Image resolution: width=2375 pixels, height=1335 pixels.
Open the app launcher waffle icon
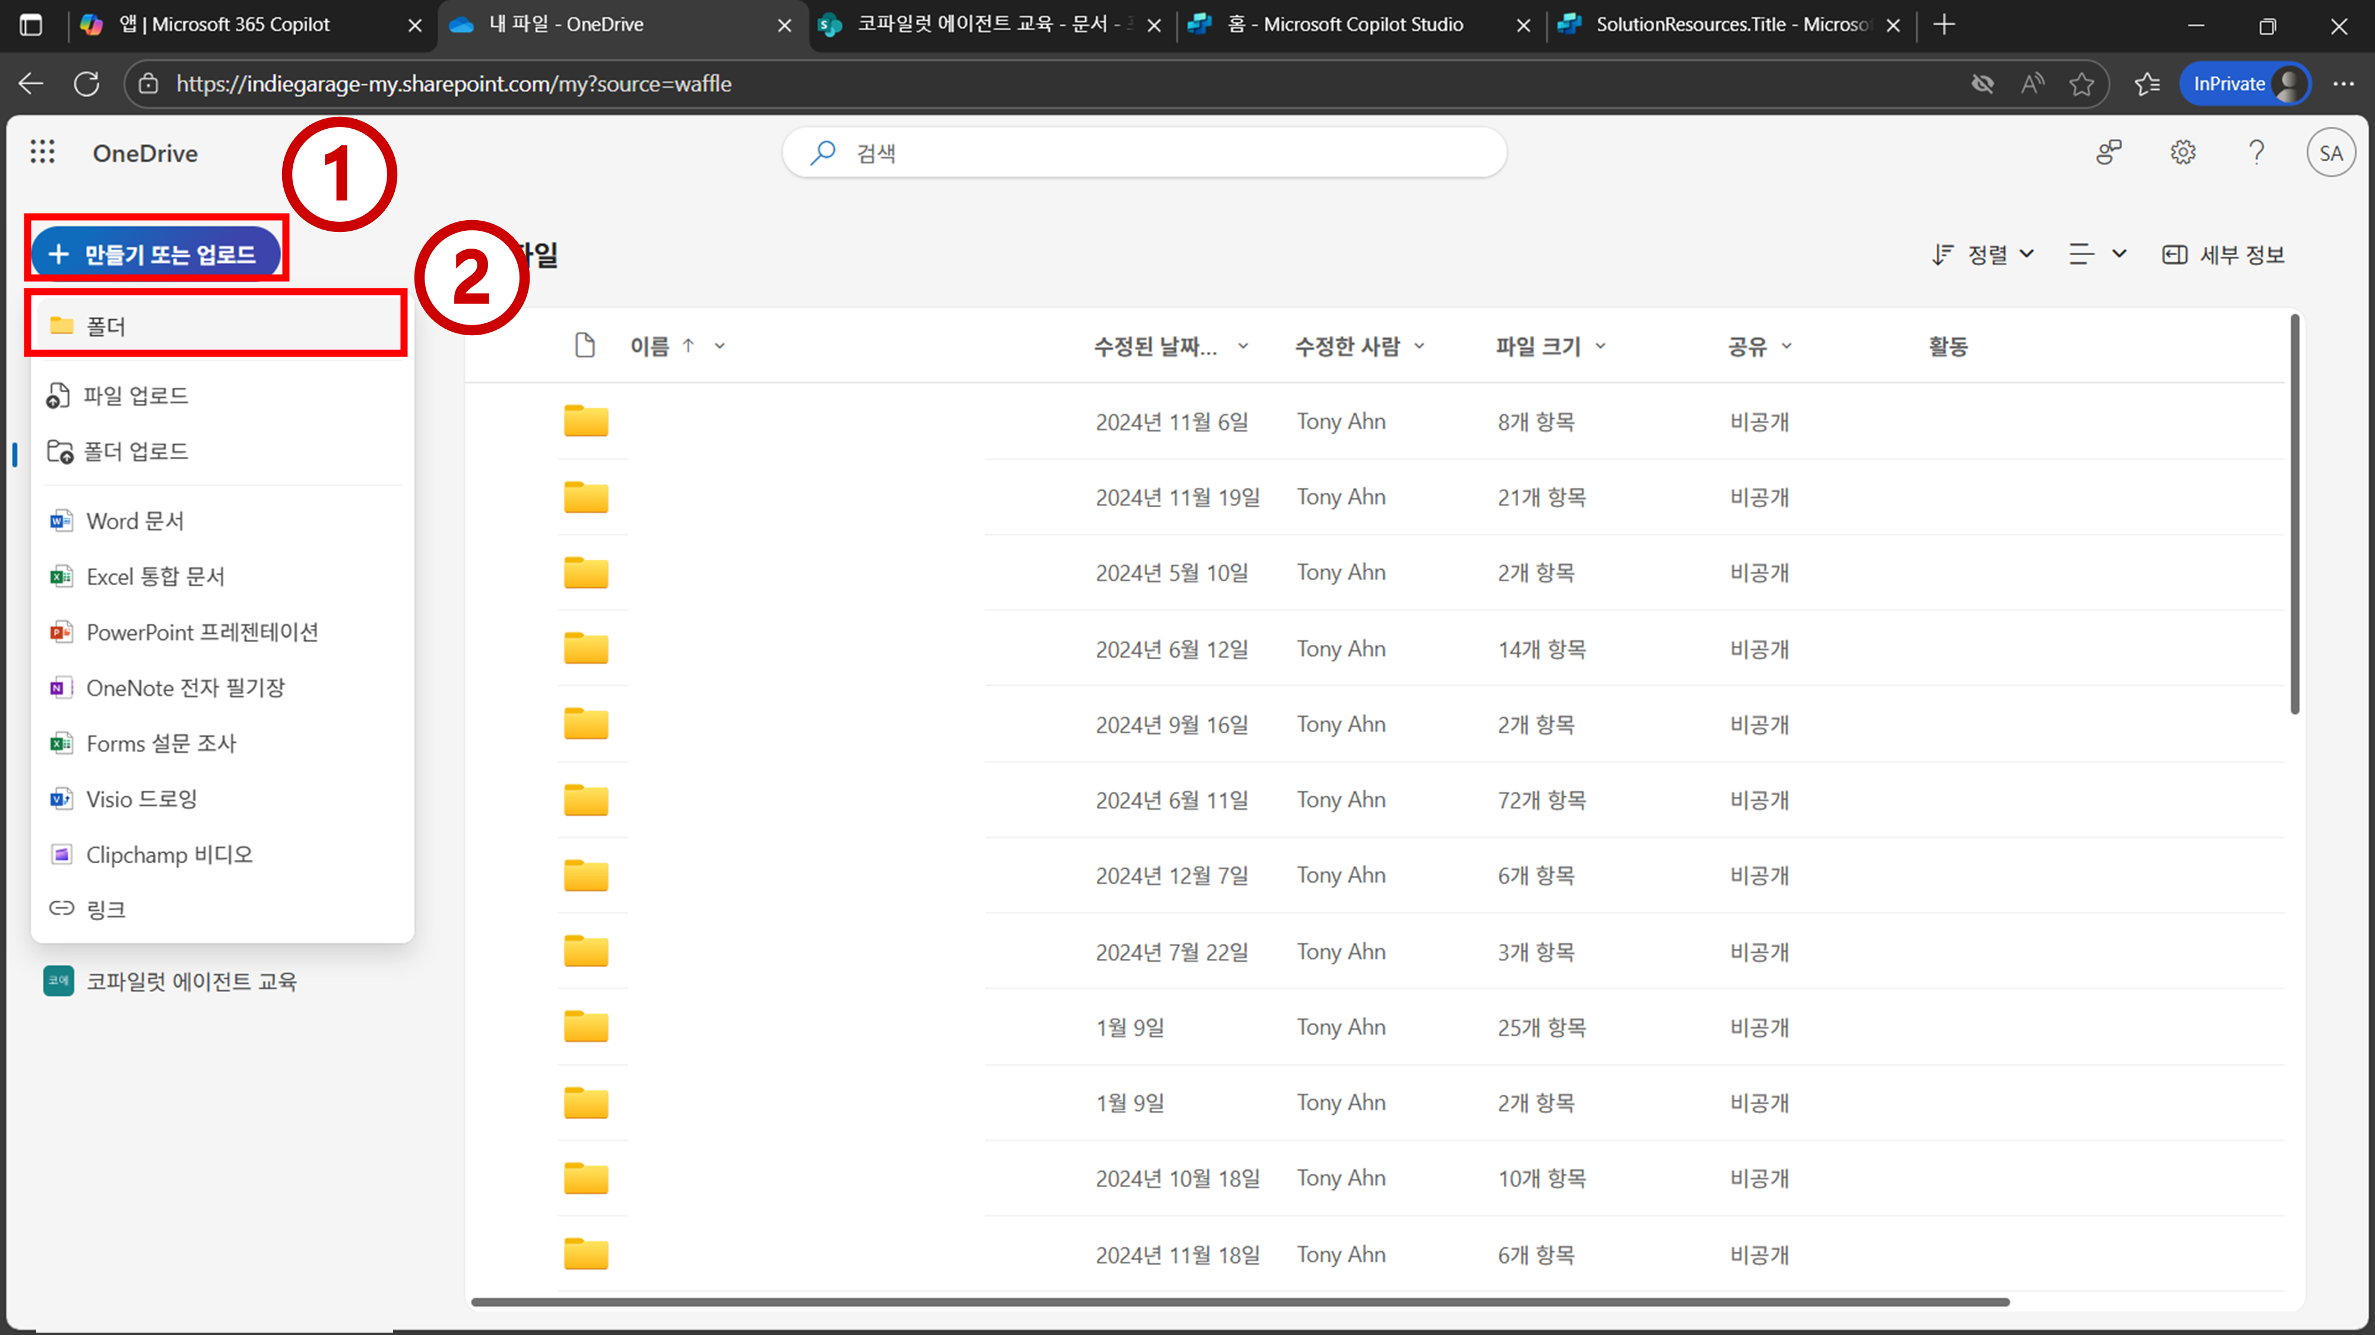(42, 152)
